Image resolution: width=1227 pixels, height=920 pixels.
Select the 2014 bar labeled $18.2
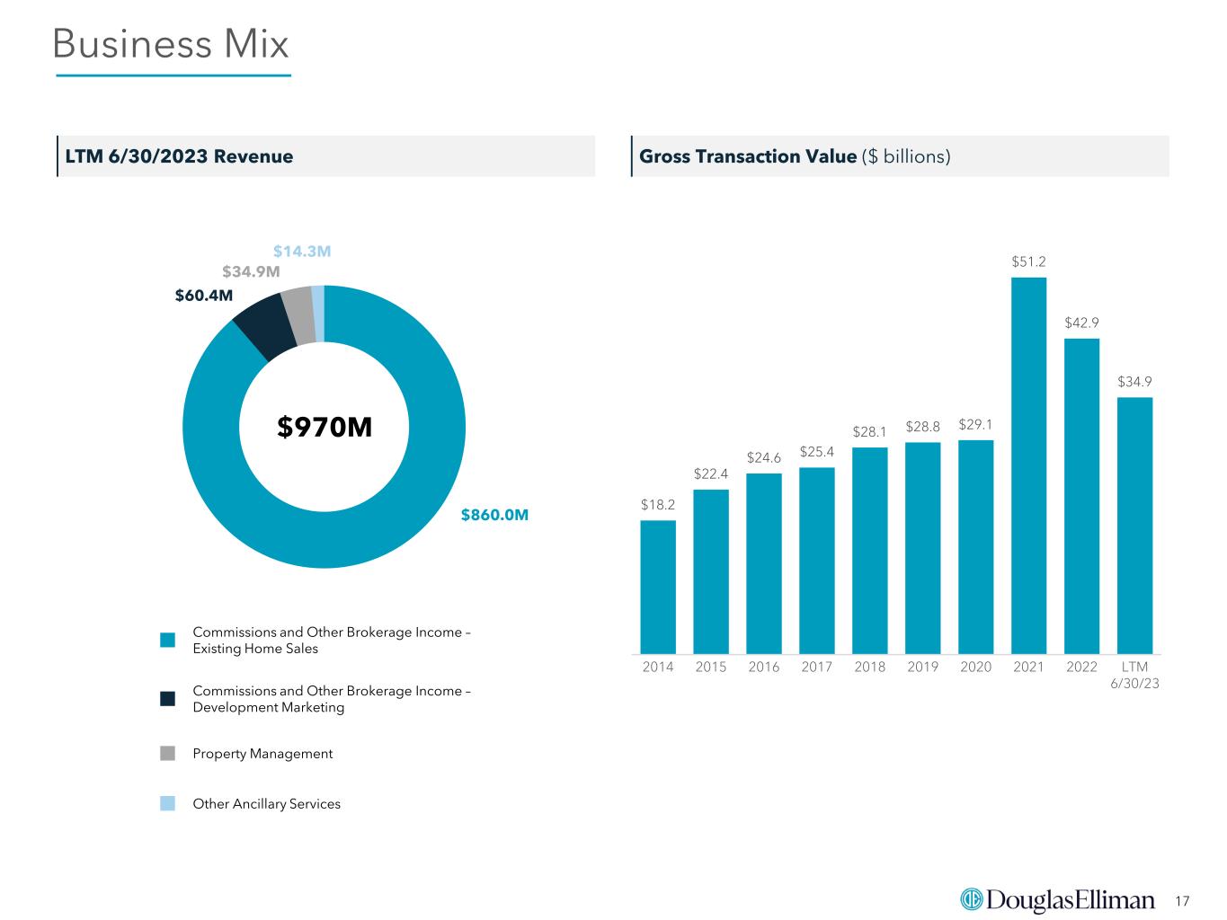pos(658,588)
